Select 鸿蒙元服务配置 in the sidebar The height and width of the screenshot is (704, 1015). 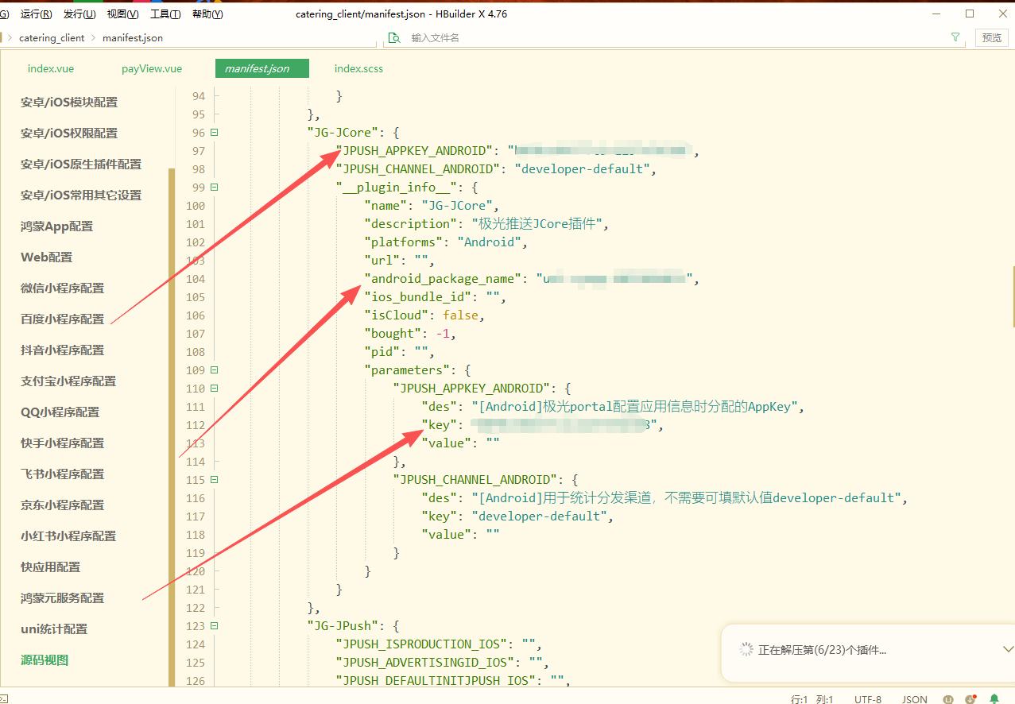[62, 598]
